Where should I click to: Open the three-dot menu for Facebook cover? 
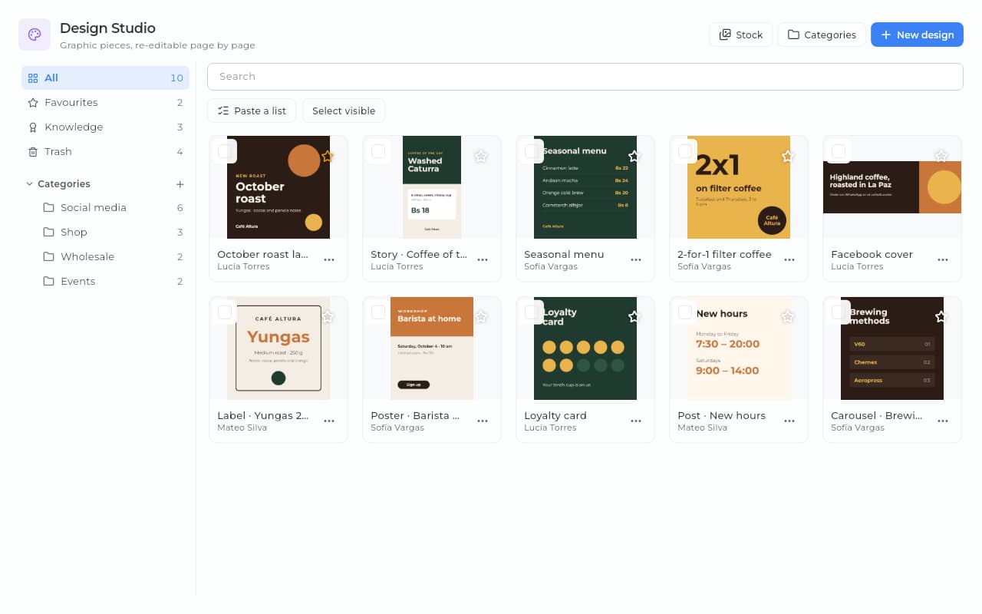(943, 260)
